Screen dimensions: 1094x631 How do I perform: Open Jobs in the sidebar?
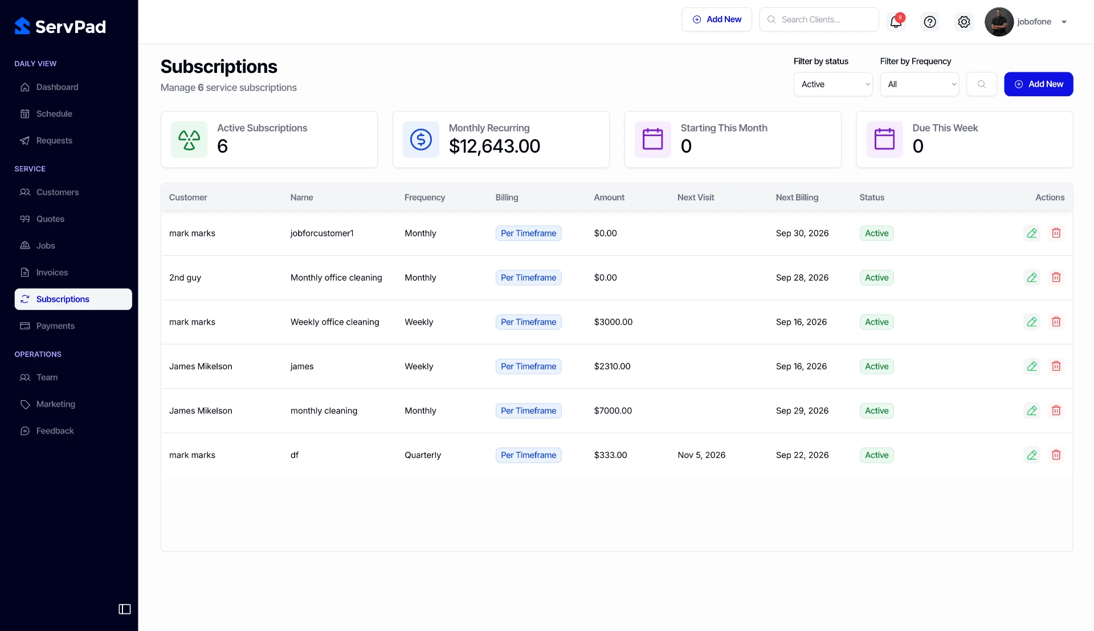coord(73,246)
